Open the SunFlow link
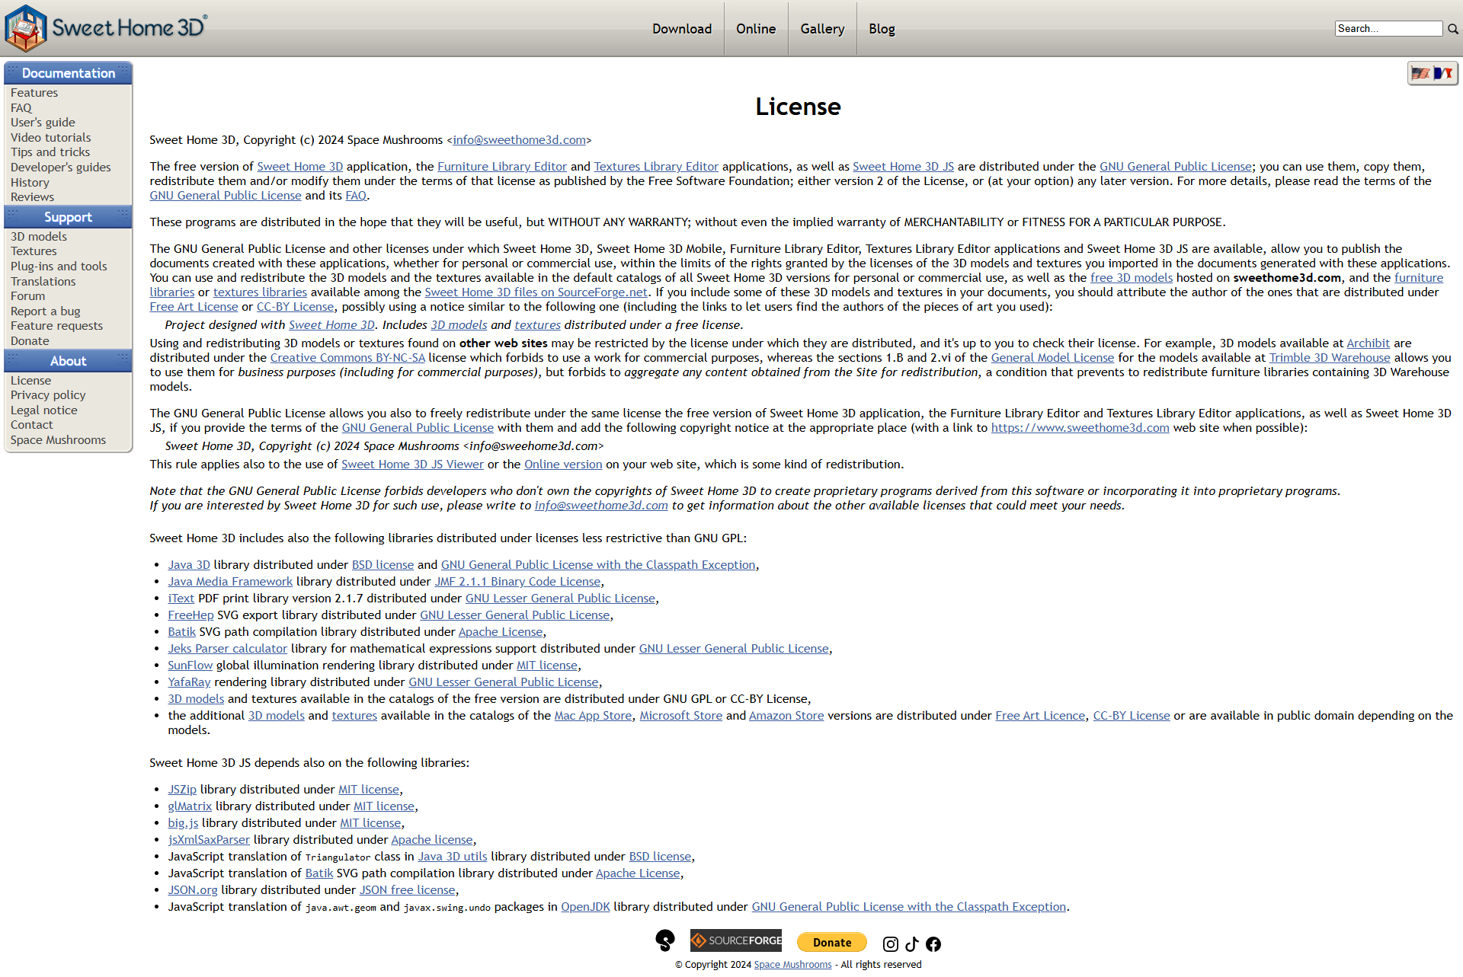The height and width of the screenshot is (977, 1463). pyautogui.click(x=190, y=666)
